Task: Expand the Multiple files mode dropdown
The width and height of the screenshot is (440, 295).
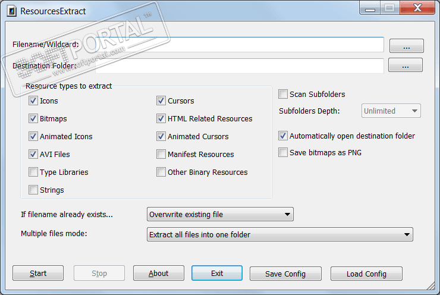Action: pyautogui.click(x=280, y=234)
